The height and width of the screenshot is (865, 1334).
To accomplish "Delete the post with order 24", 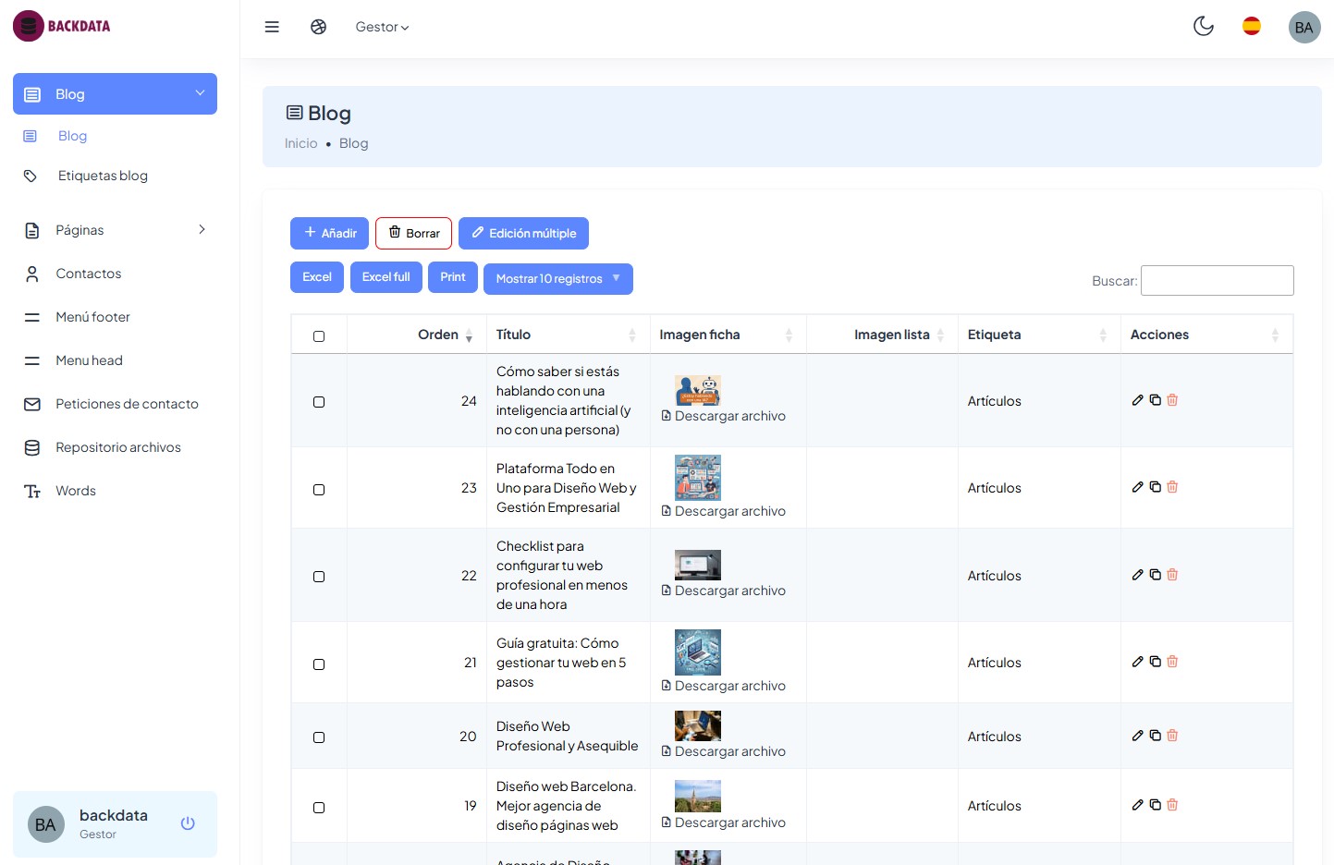I will pos(1172,400).
